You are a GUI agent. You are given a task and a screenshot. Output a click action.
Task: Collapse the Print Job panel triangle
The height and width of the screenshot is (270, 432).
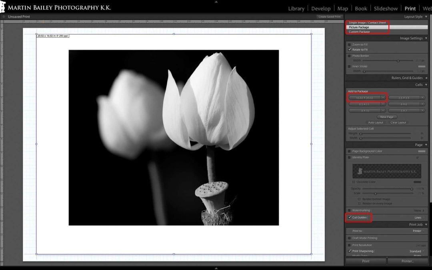[426, 225]
